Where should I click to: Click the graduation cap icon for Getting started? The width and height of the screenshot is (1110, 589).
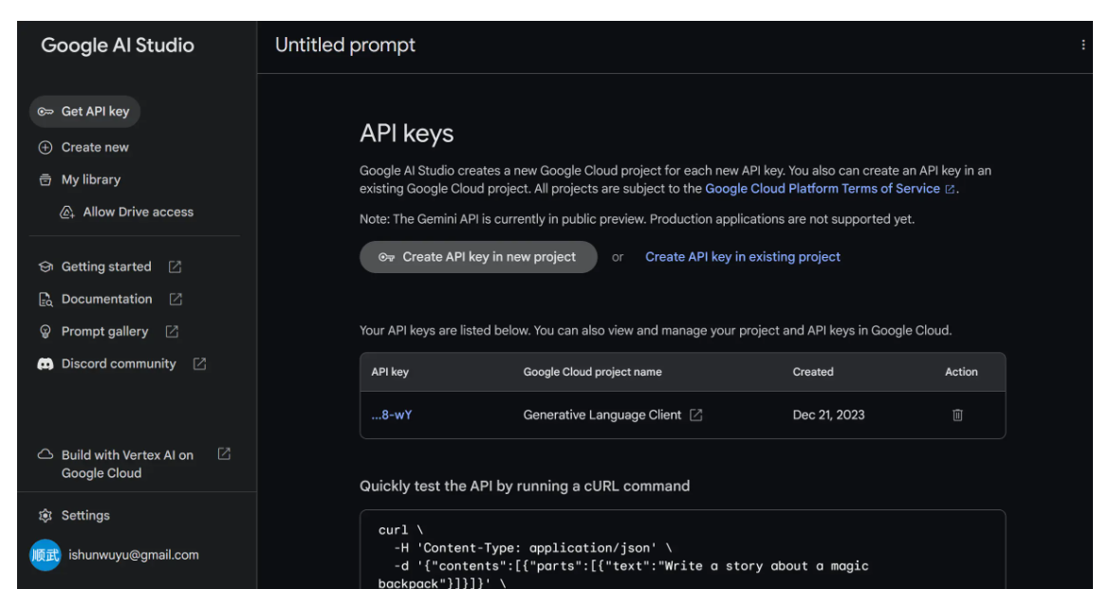tap(46, 267)
